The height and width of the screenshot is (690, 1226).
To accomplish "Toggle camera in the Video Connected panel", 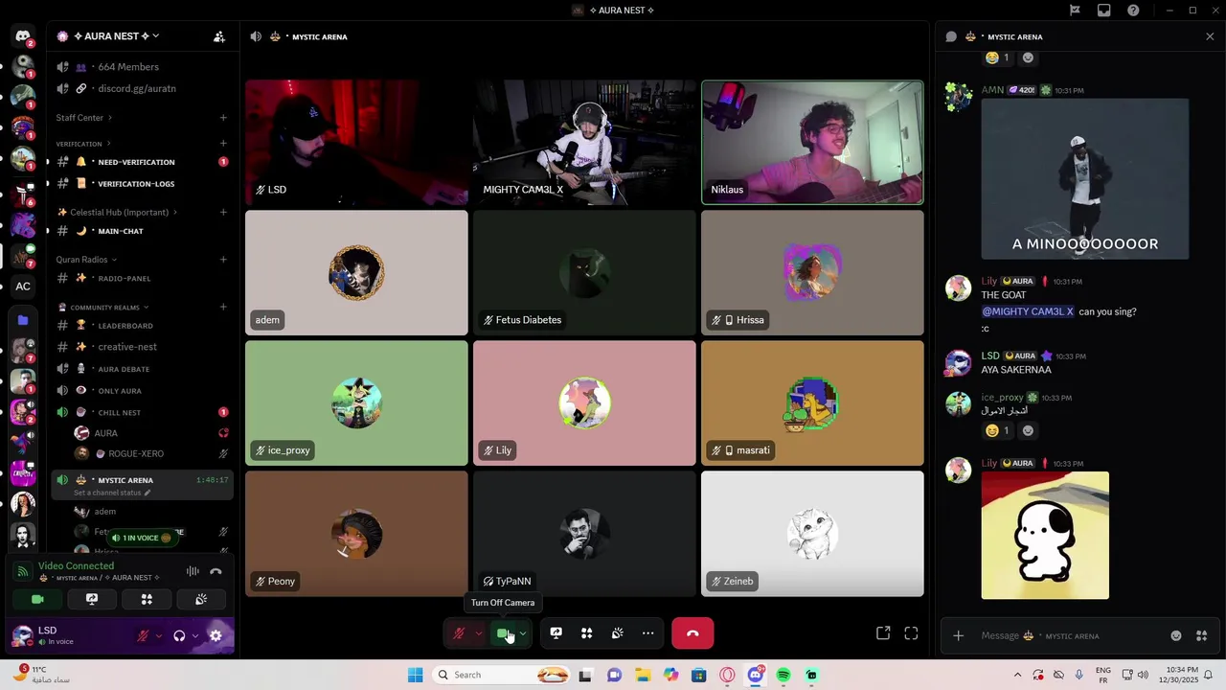I will (x=37, y=599).
